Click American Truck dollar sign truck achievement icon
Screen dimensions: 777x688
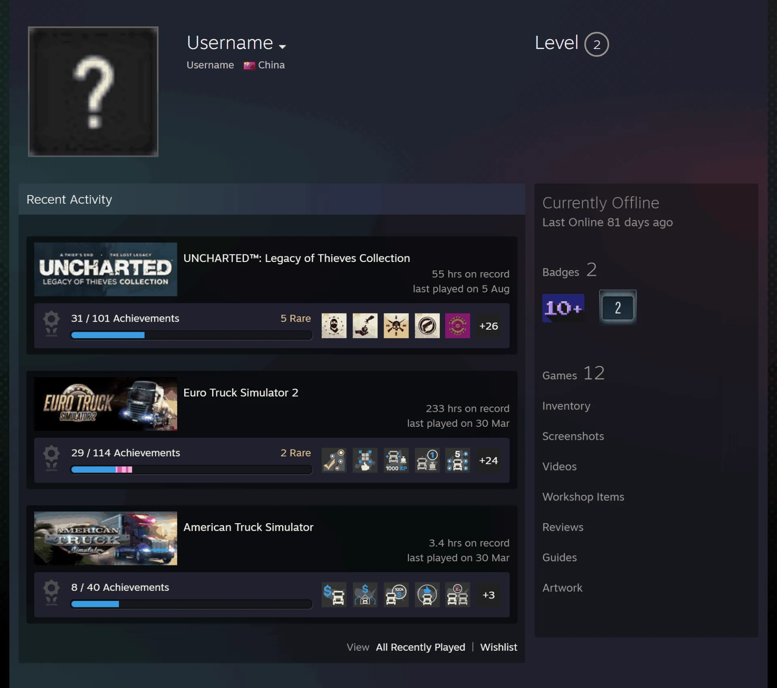click(x=334, y=594)
